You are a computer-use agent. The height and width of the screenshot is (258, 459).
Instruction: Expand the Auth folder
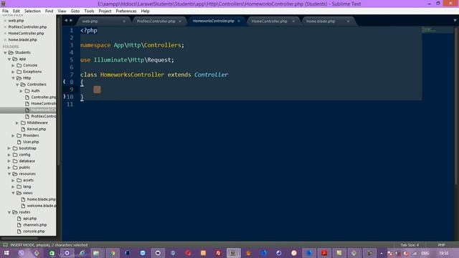22,91
